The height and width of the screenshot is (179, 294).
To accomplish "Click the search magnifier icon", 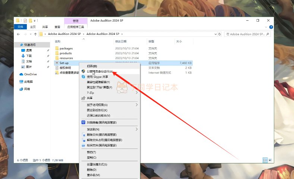I will coord(268,34).
